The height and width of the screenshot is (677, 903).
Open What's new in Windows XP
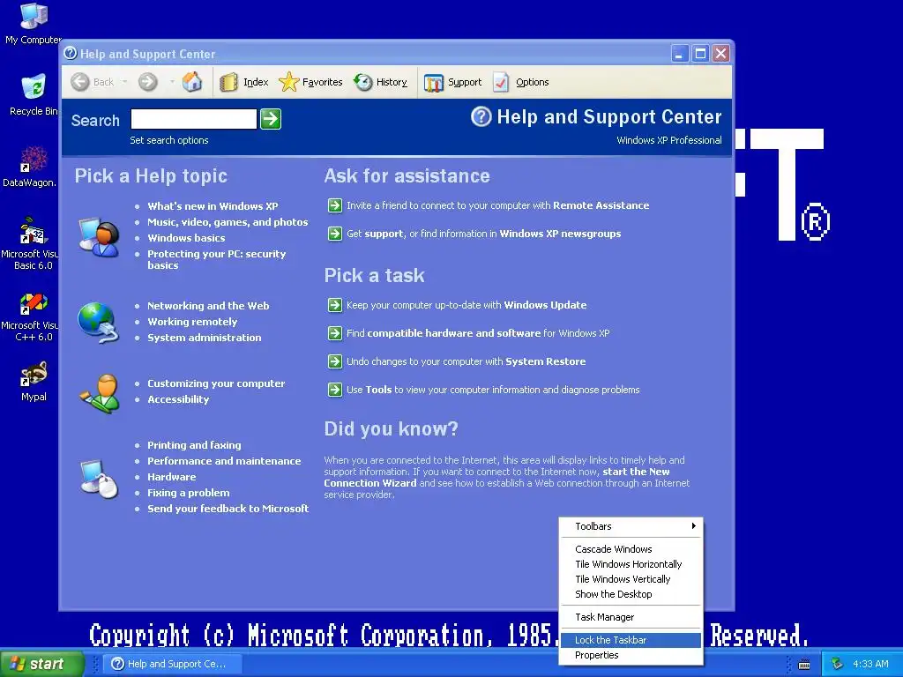click(213, 206)
